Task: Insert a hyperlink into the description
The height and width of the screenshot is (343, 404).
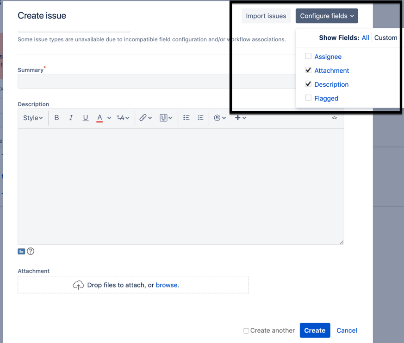Action: tap(143, 117)
